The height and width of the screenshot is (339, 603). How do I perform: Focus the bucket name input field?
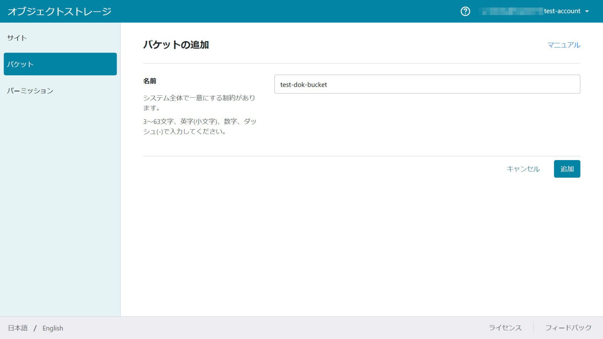(427, 84)
